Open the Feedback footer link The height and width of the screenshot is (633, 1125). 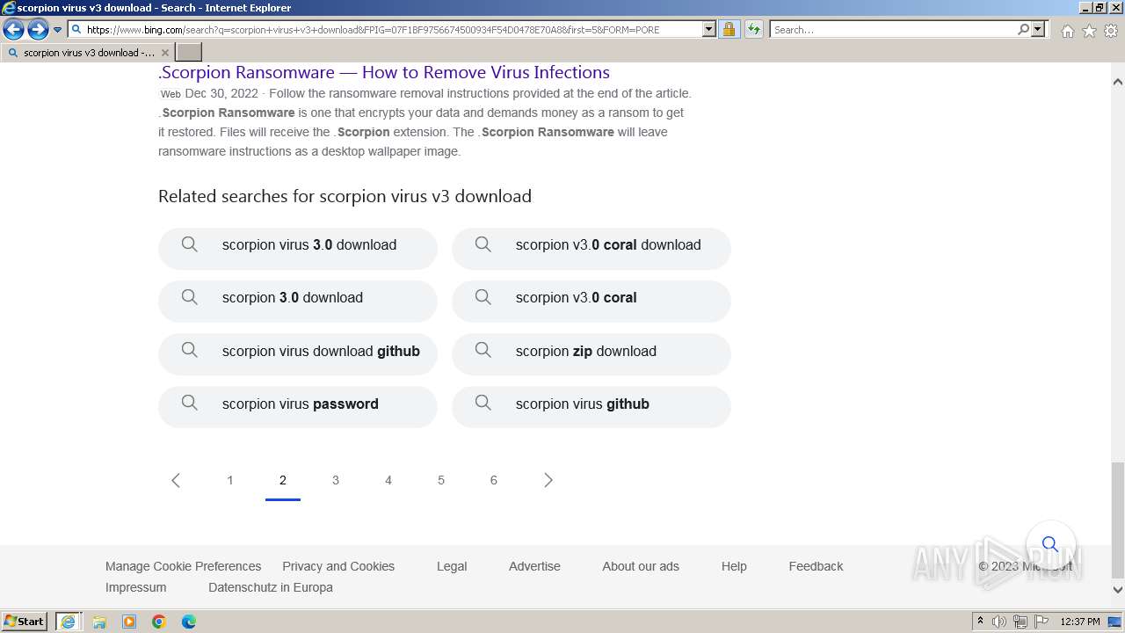(816, 566)
